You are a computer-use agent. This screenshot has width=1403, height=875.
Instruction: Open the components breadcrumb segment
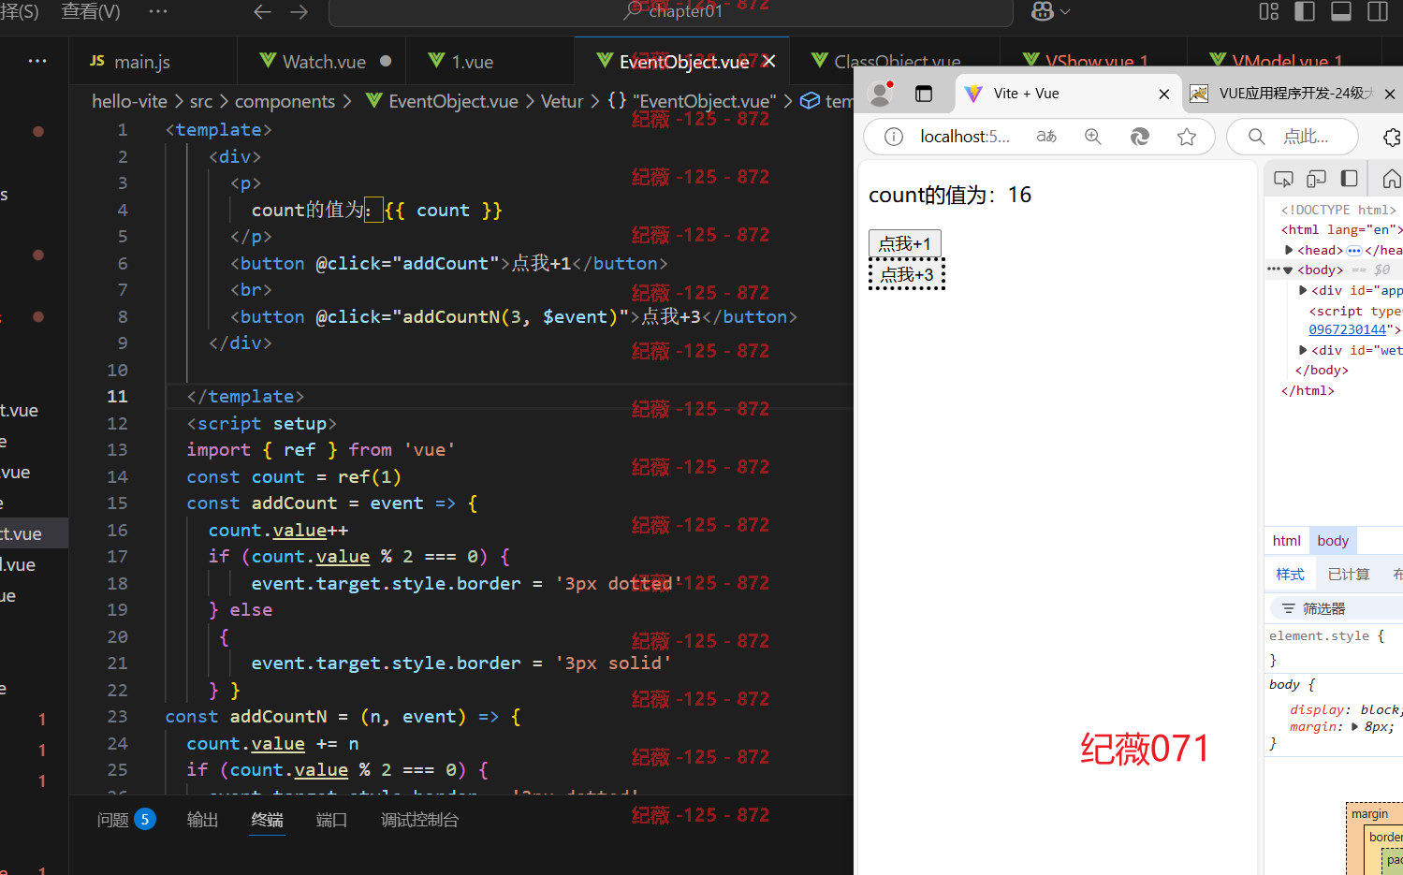pyautogui.click(x=285, y=101)
